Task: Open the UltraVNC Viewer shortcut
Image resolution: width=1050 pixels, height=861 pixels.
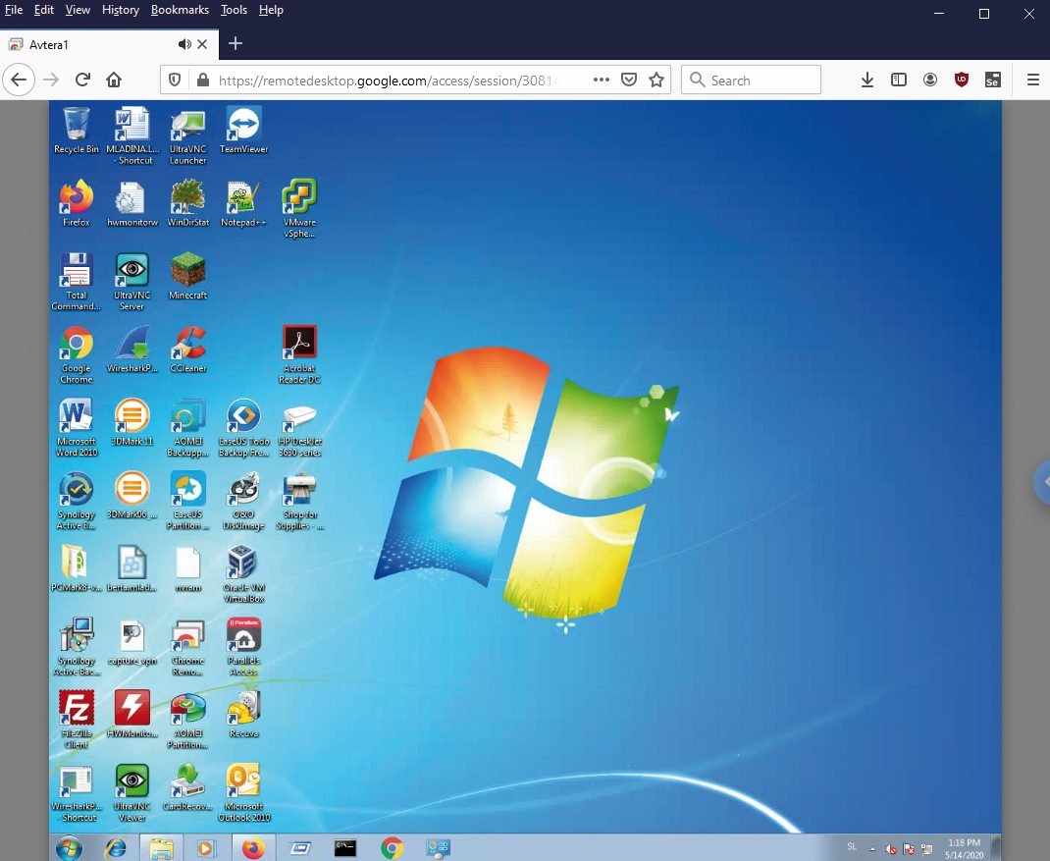Action: coord(131,793)
